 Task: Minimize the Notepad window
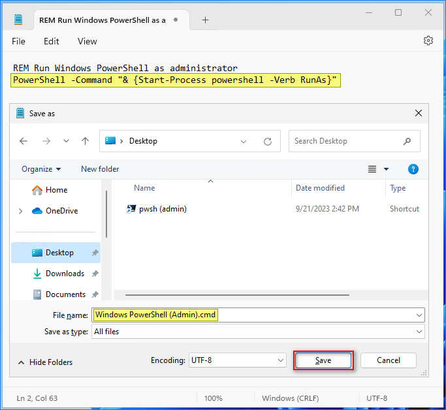click(369, 13)
